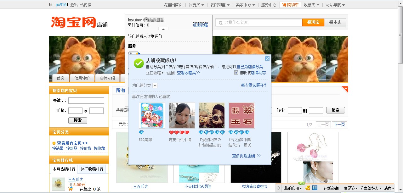Open the 水钻喷漆青蛙夹 product link
The image size is (403, 193).
tap(254, 186)
